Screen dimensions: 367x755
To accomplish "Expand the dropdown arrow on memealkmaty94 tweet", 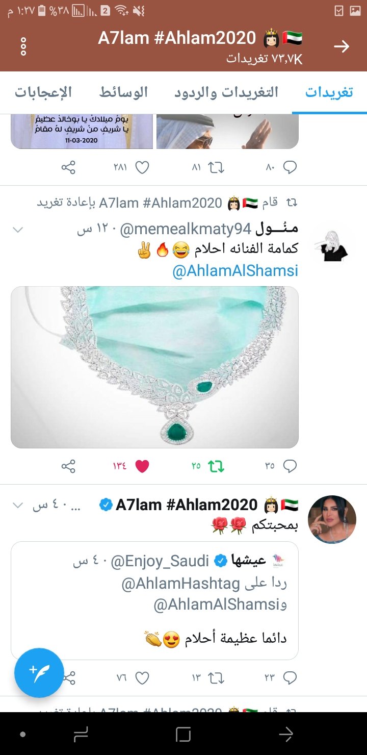I will click(18, 230).
